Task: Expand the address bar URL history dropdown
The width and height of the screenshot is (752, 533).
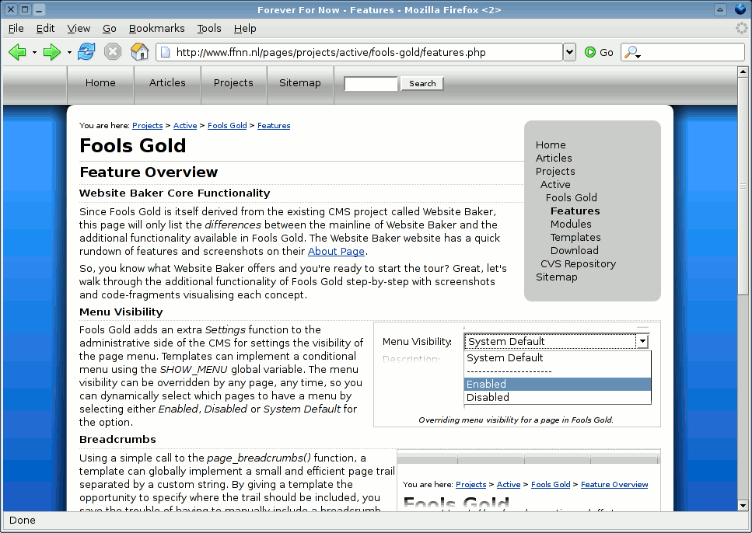Action: tap(569, 52)
